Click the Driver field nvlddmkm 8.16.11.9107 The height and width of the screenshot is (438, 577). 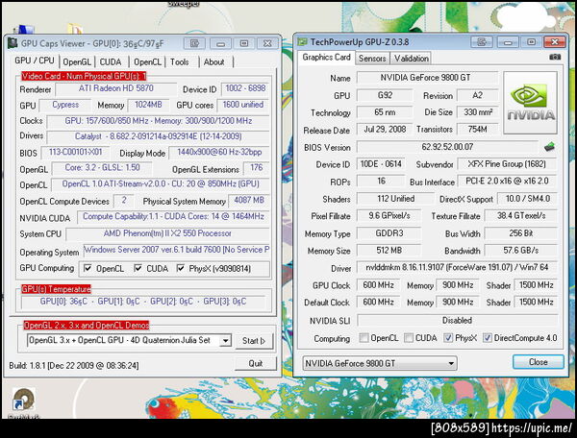pyautogui.click(x=457, y=267)
